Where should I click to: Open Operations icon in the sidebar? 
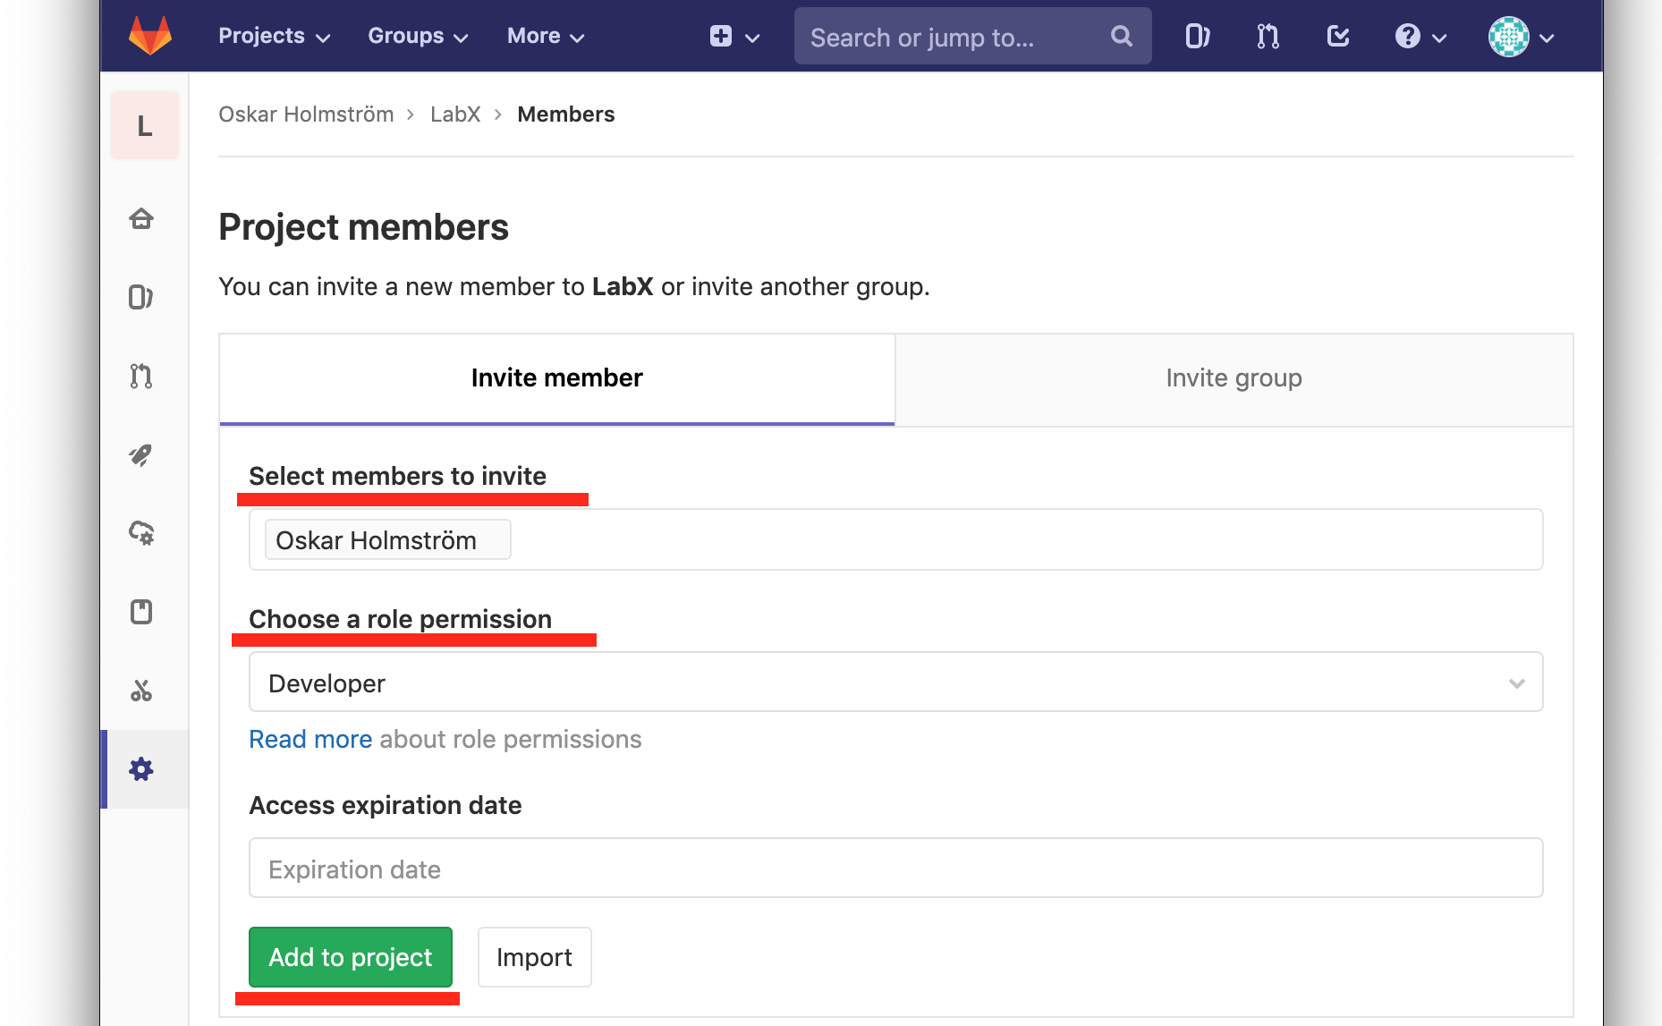[141, 533]
